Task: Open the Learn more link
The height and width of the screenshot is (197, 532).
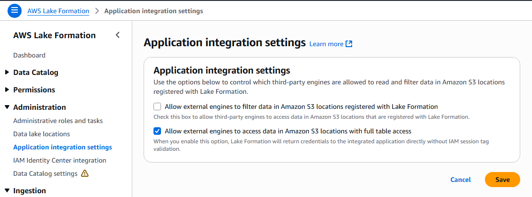Action: (x=326, y=44)
